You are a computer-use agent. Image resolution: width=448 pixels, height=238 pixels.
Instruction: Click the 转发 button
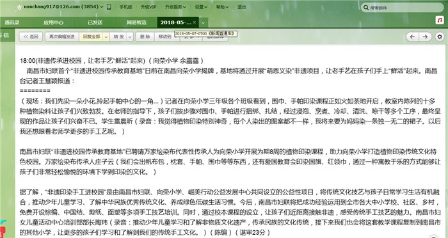[x=118, y=36]
